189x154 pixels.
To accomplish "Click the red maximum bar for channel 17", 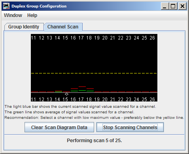I will pos(82,86).
